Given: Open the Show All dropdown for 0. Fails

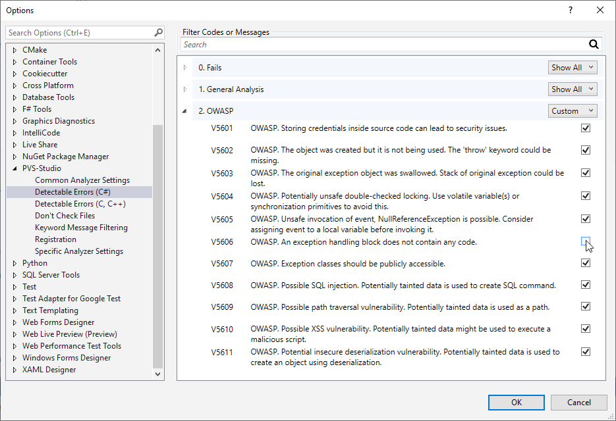Looking at the screenshot, I should point(573,68).
